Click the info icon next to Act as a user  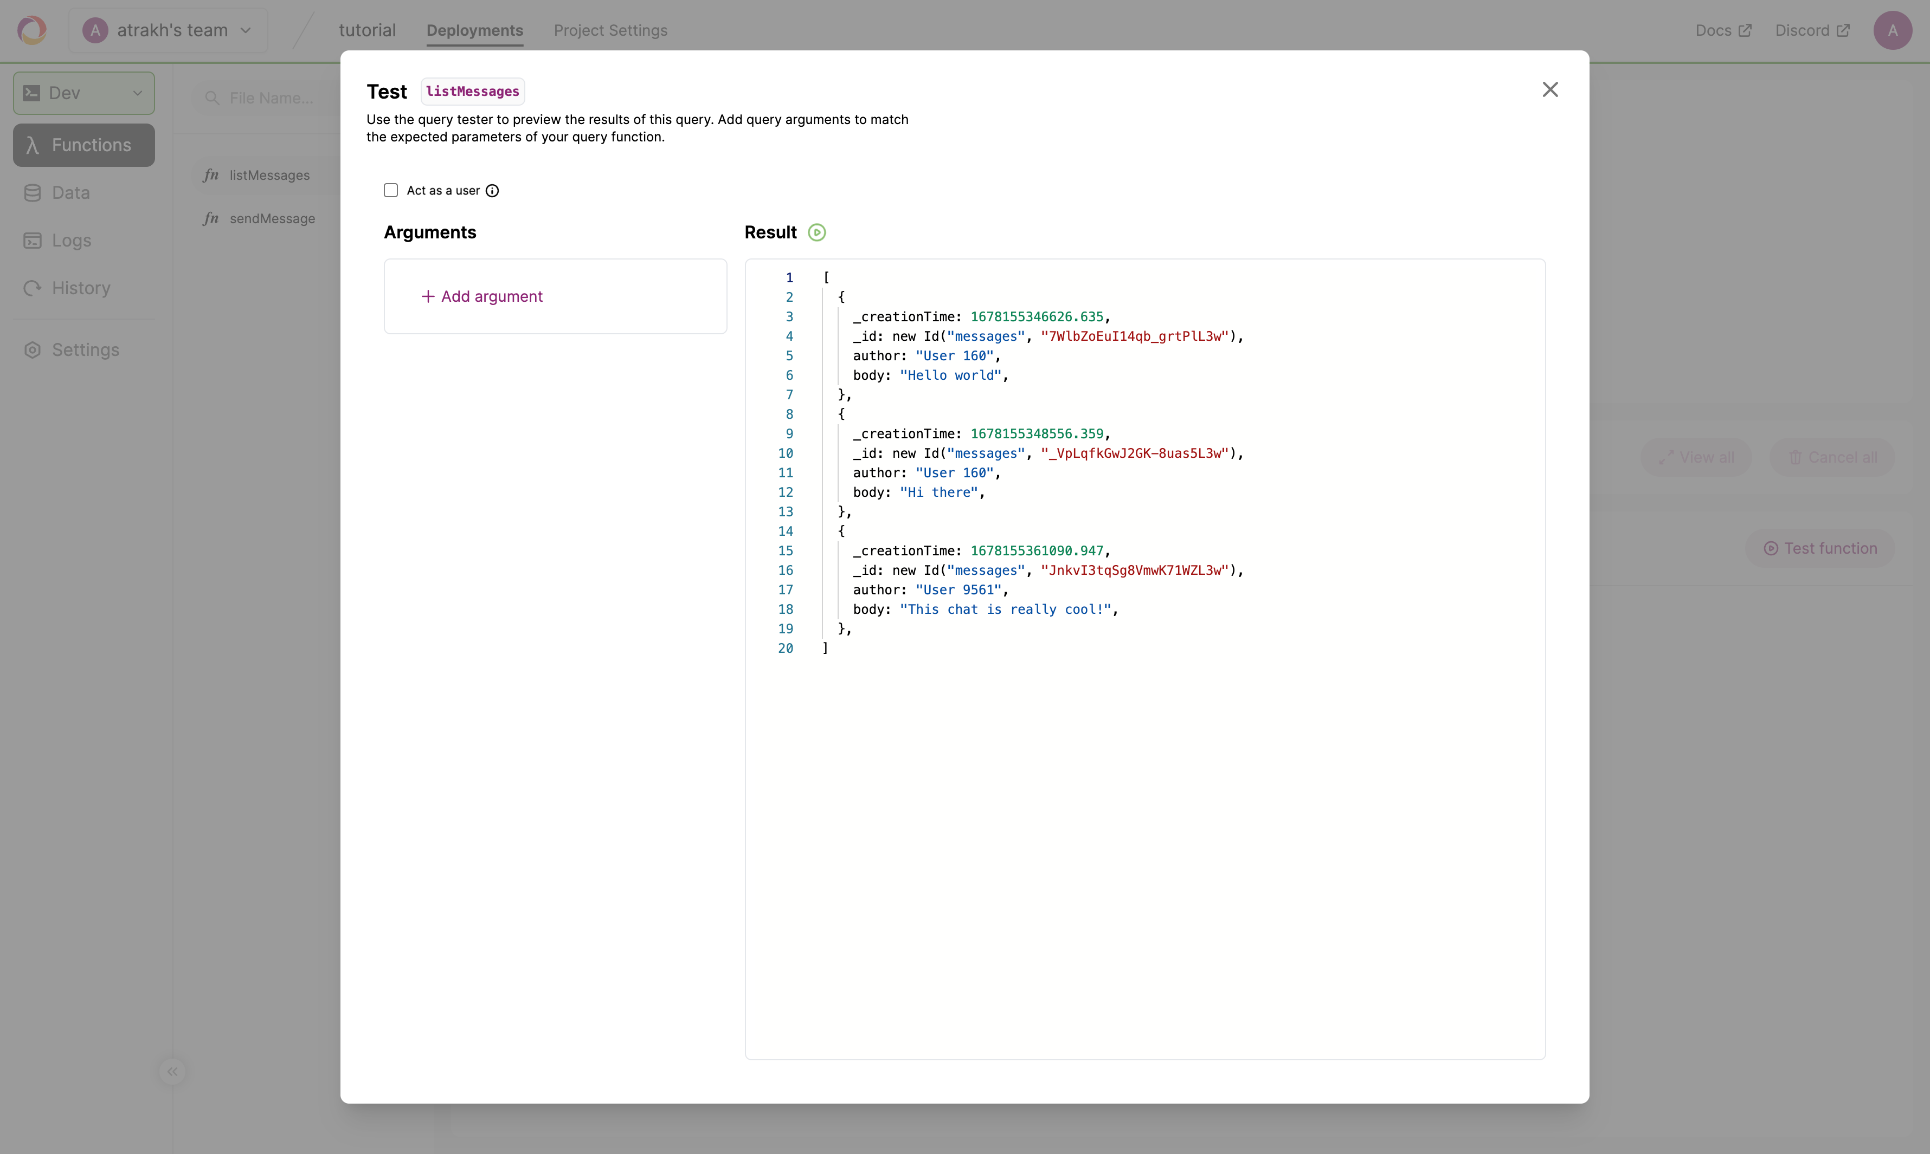point(492,191)
